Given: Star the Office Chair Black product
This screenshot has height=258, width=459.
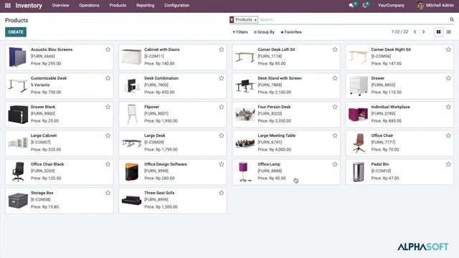Looking at the screenshot, I should click(108, 164).
